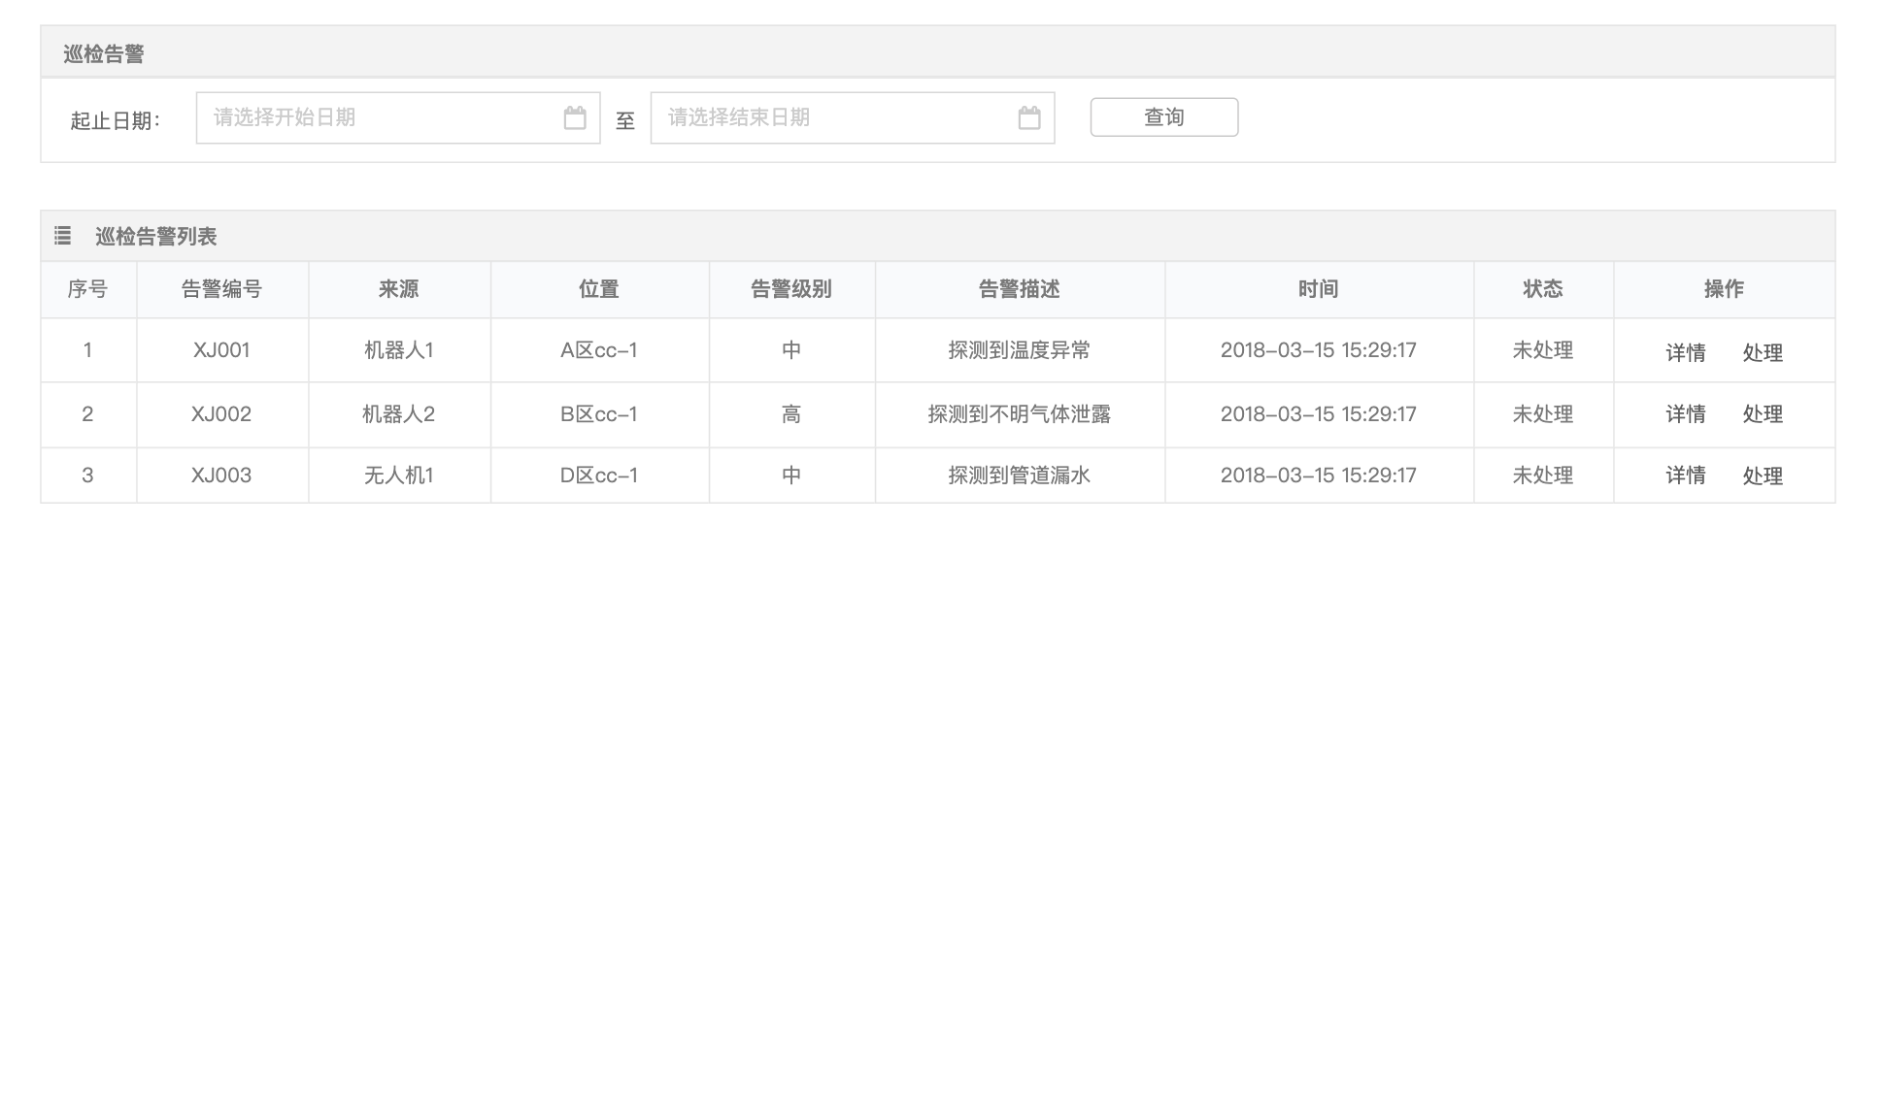The height and width of the screenshot is (1116, 1882).
Task: Open 详情 for alarm XJ003
Action: point(1685,476)
